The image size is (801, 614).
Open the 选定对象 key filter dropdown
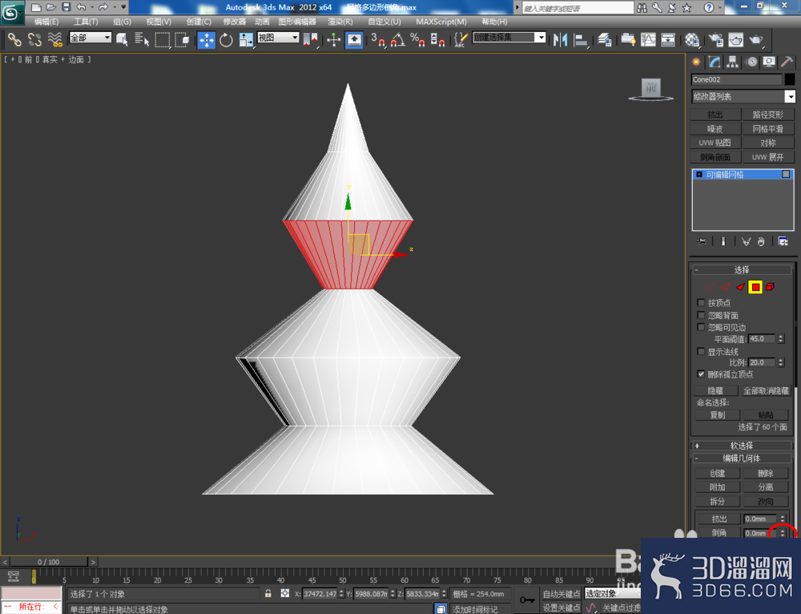point(612,593)
